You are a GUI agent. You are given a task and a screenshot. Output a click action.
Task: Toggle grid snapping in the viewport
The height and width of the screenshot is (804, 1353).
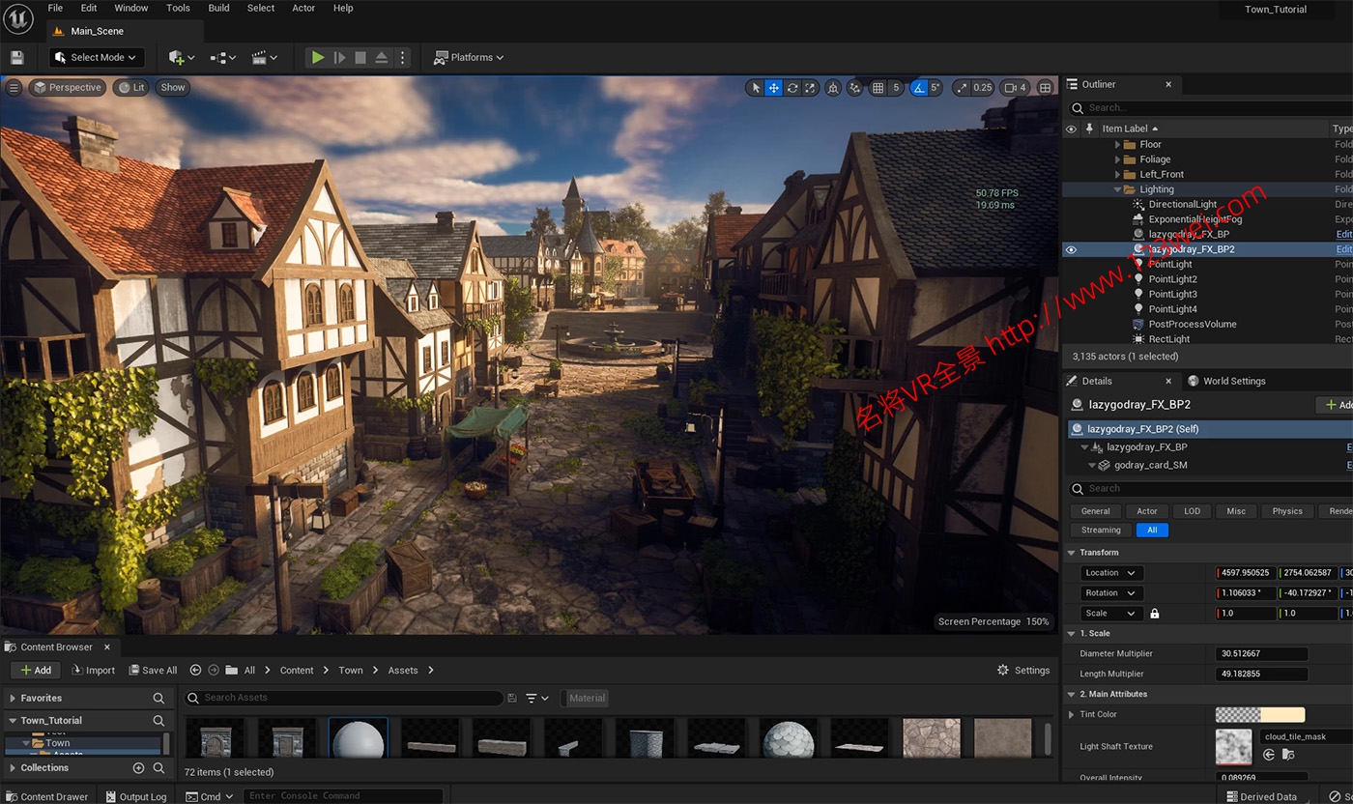tap(878, 88)
